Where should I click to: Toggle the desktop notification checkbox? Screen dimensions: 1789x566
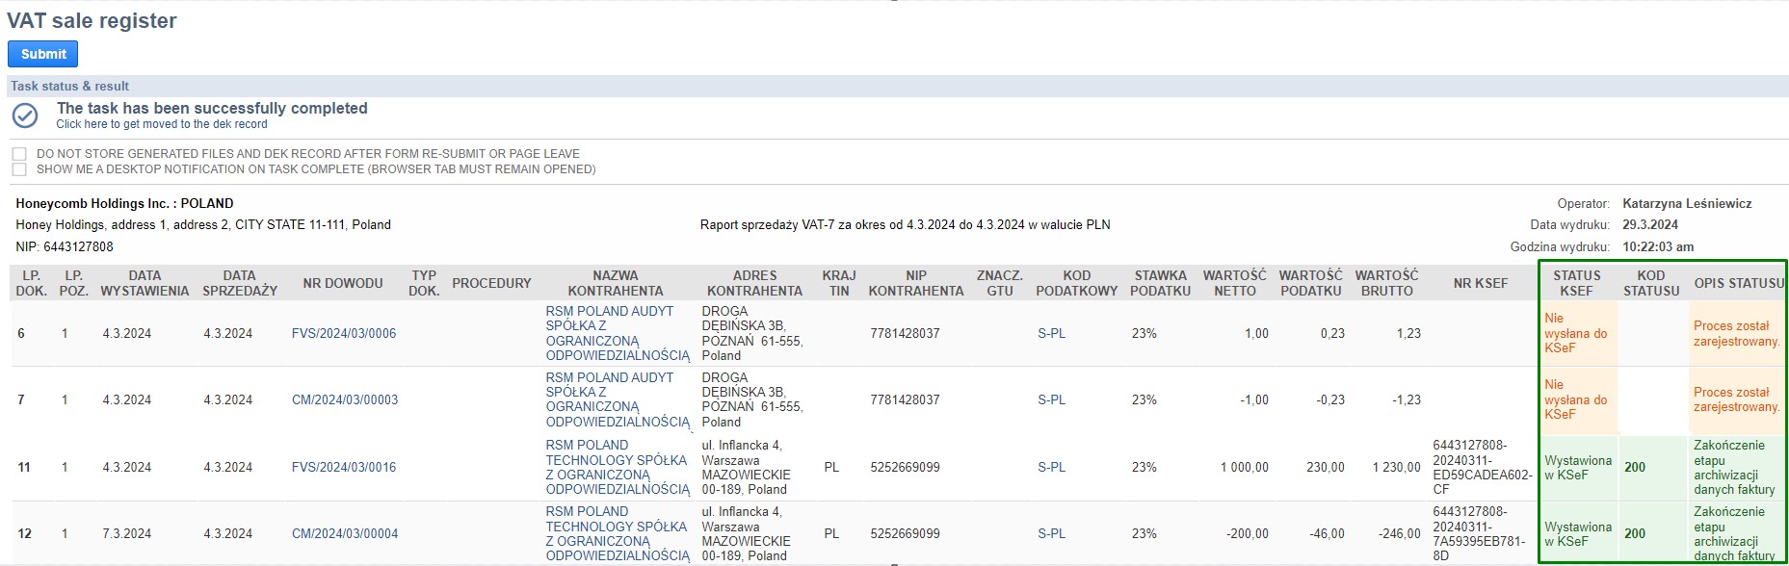[x=19, y=169]
